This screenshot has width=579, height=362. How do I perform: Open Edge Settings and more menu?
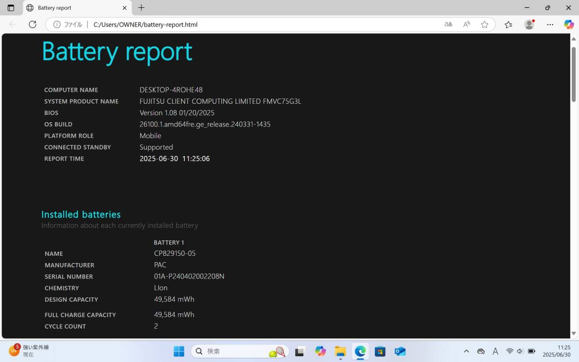coord(550,25)
